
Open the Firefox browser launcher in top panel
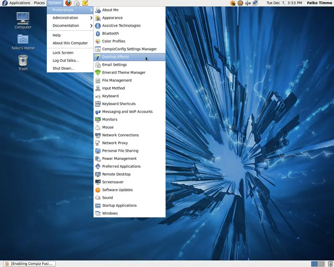[x=68, y=3]
